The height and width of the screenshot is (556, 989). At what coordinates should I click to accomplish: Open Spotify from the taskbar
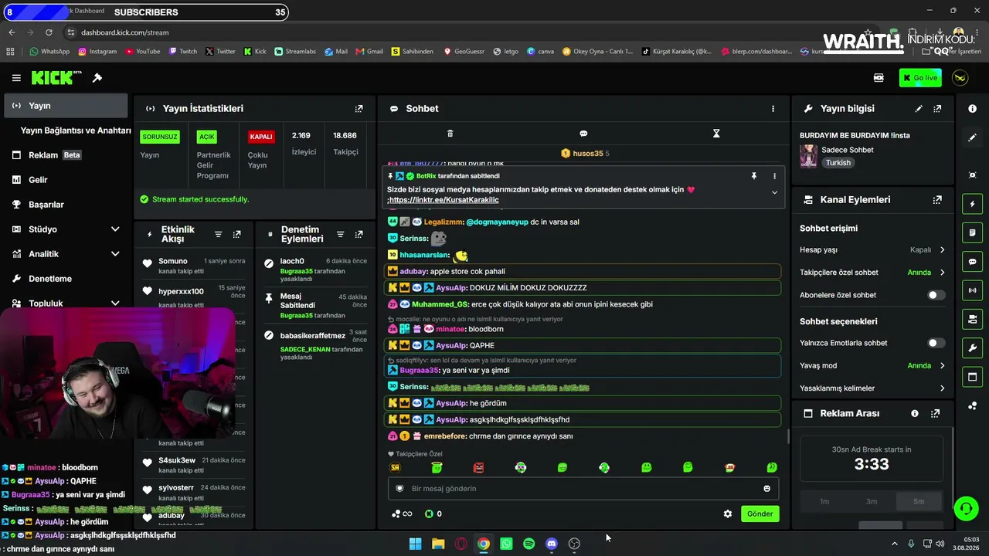pyautogui.click(x=528, y=544)
